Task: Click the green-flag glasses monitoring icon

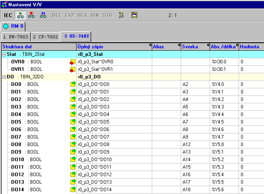Action: (20, 15)
